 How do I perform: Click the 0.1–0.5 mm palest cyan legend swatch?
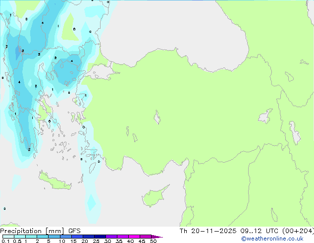click(8, 237)
